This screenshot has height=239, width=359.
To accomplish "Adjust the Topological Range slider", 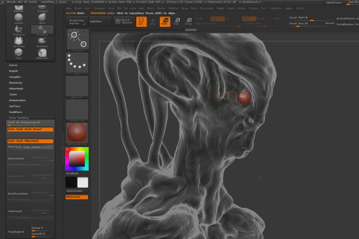I will point(42,229).
